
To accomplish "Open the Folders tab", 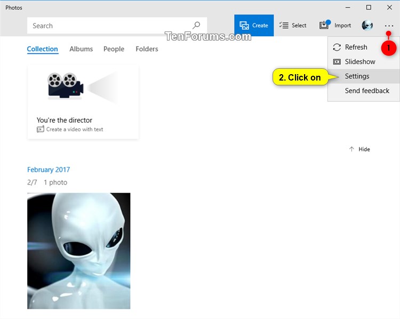I will [x=147, y=49].
